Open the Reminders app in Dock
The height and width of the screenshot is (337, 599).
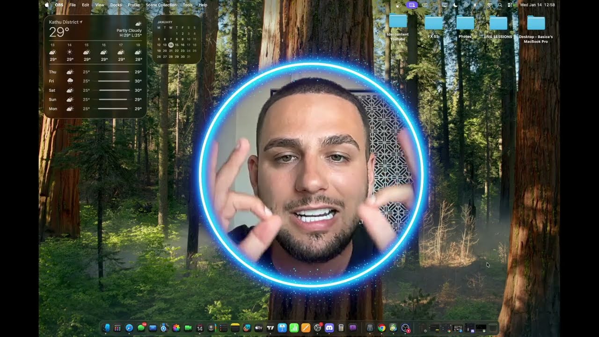223,328
